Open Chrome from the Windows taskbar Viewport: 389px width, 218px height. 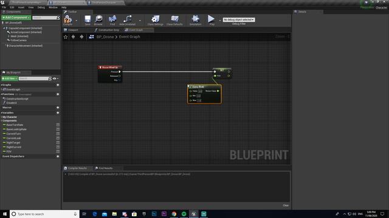click(x=174, y=214)
